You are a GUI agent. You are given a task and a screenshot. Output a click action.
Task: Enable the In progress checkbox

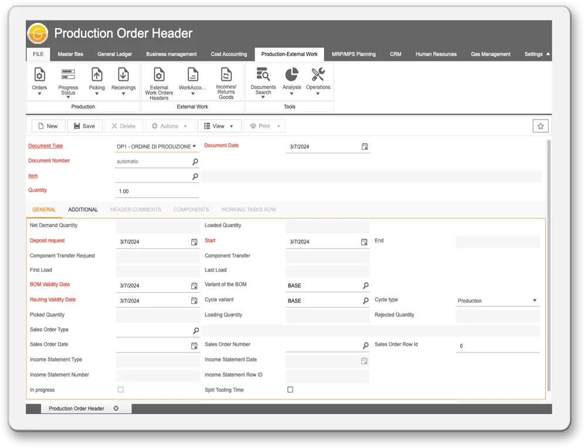pos(121,389)
